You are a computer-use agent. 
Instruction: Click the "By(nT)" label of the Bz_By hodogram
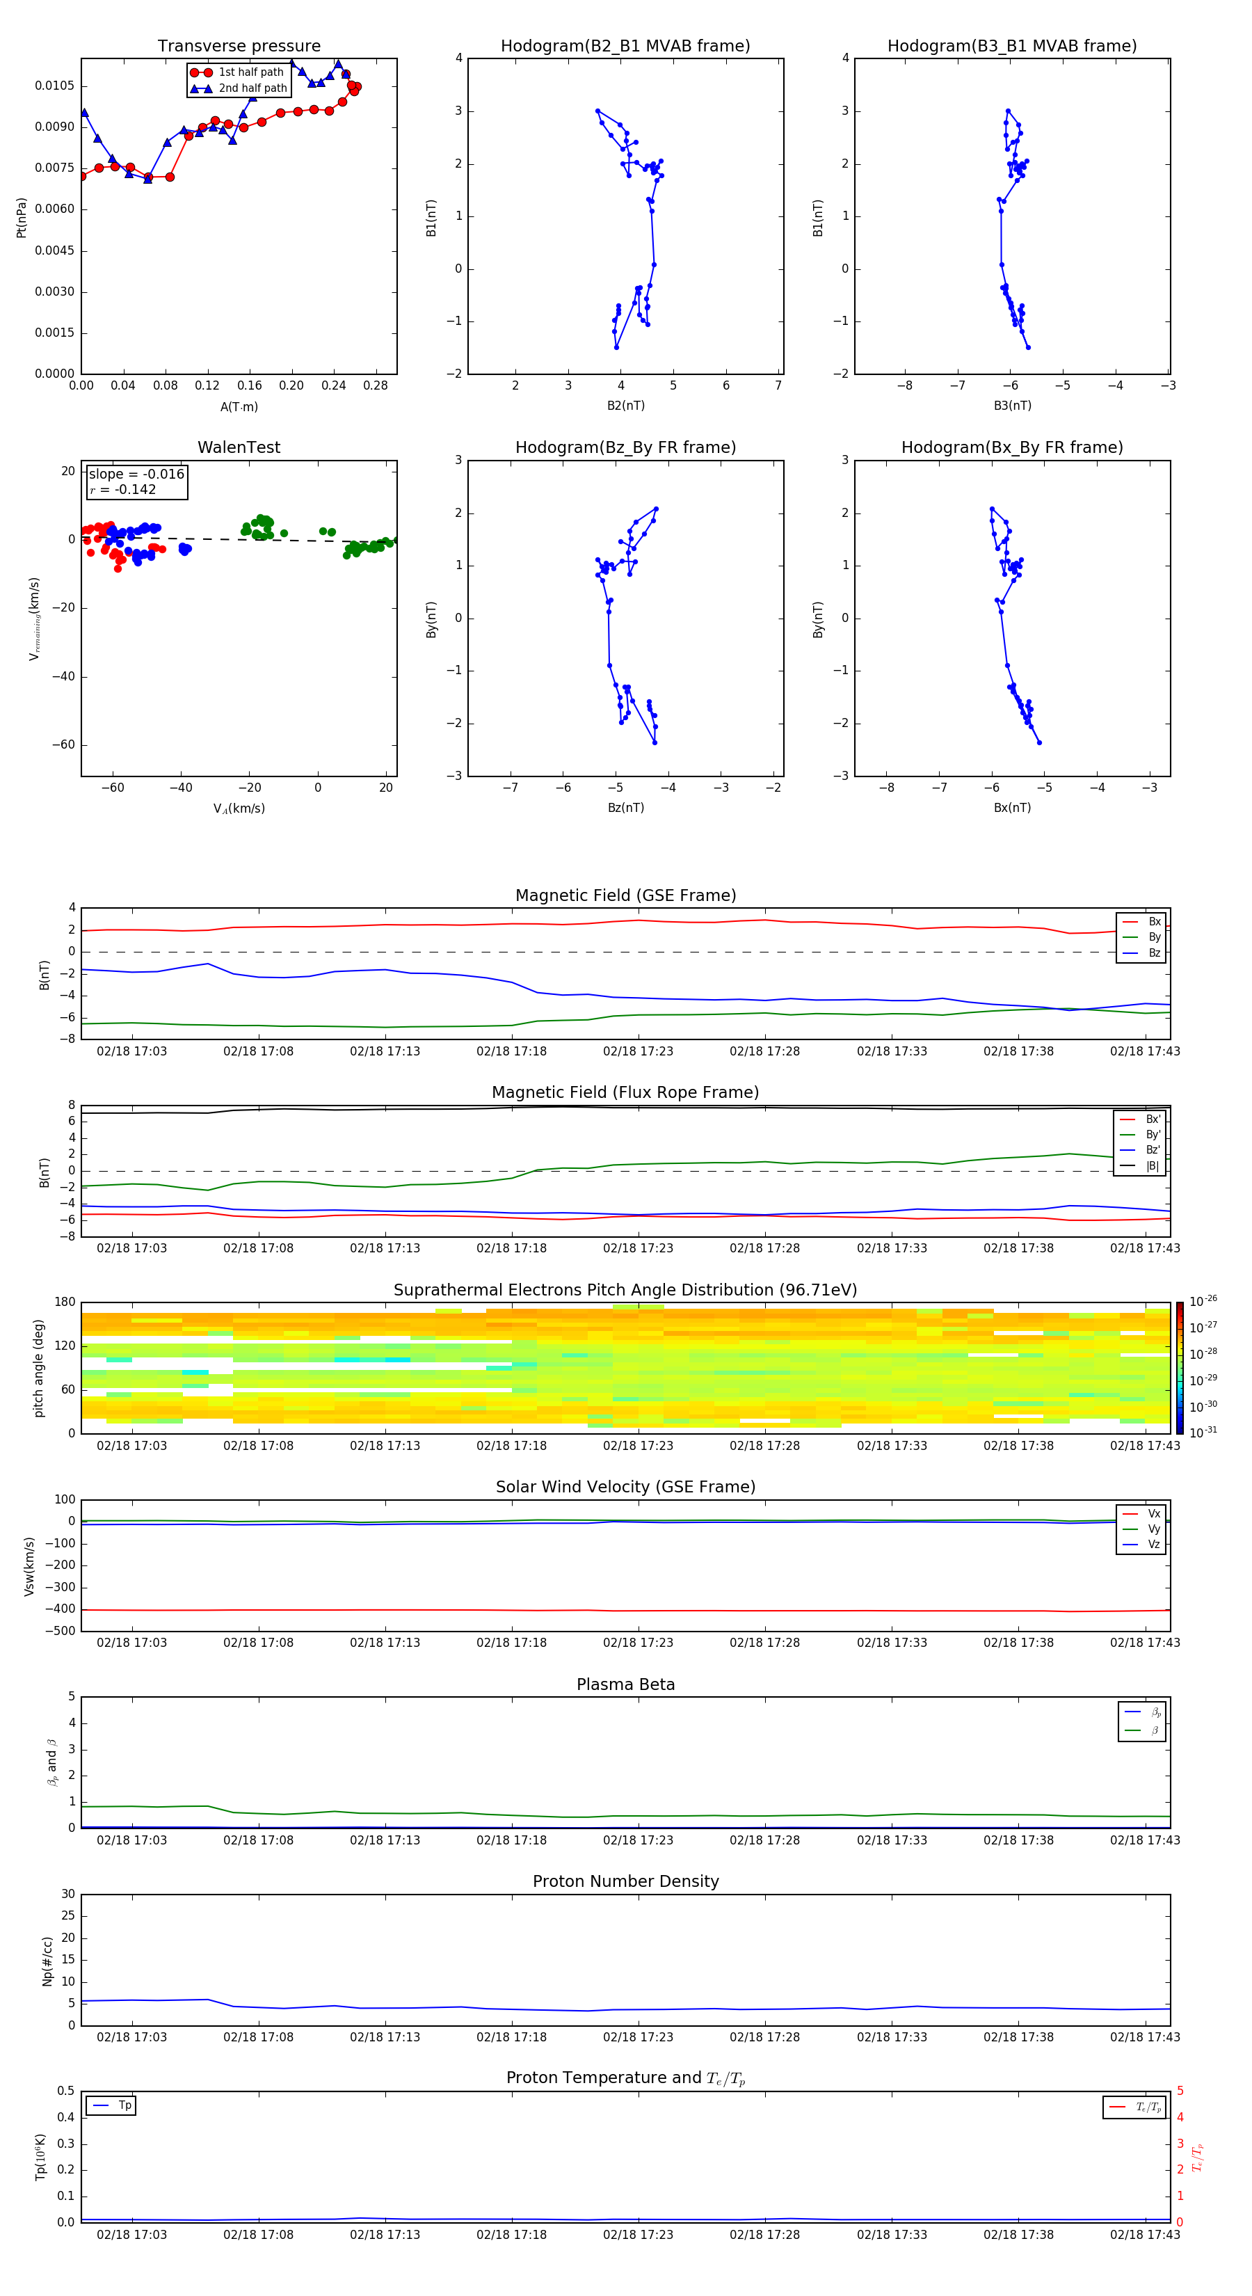[x=431, y=619]
